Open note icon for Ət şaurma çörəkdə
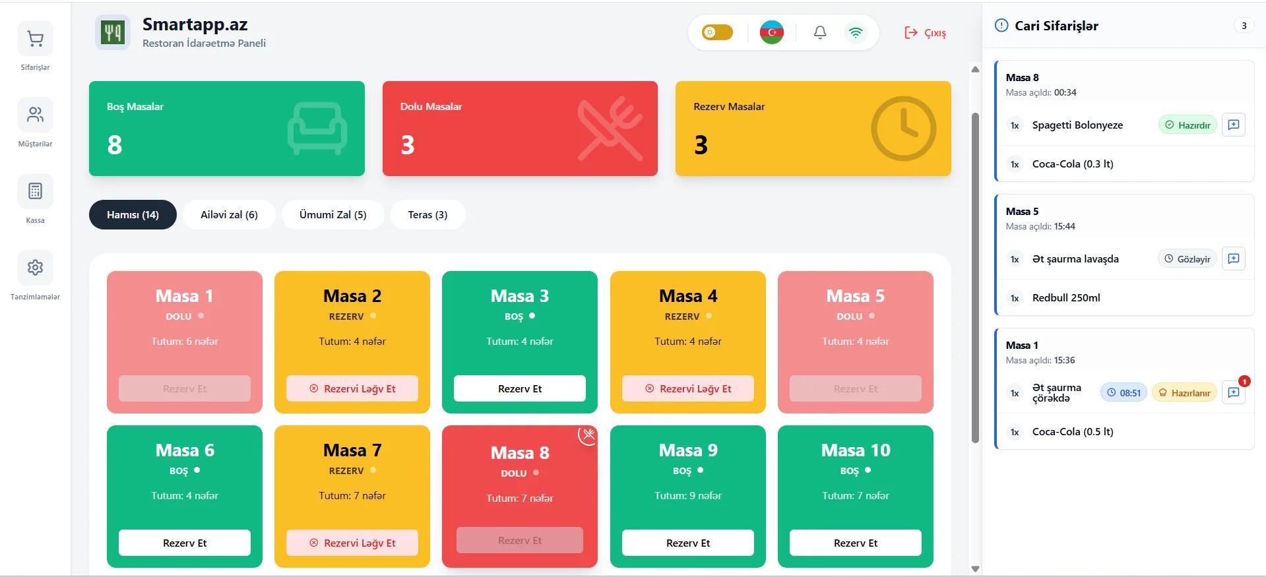The height and width of the screenshot is (577, 1266). point(1234,392)
